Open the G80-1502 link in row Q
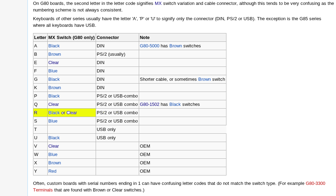 tap(150, 104)
